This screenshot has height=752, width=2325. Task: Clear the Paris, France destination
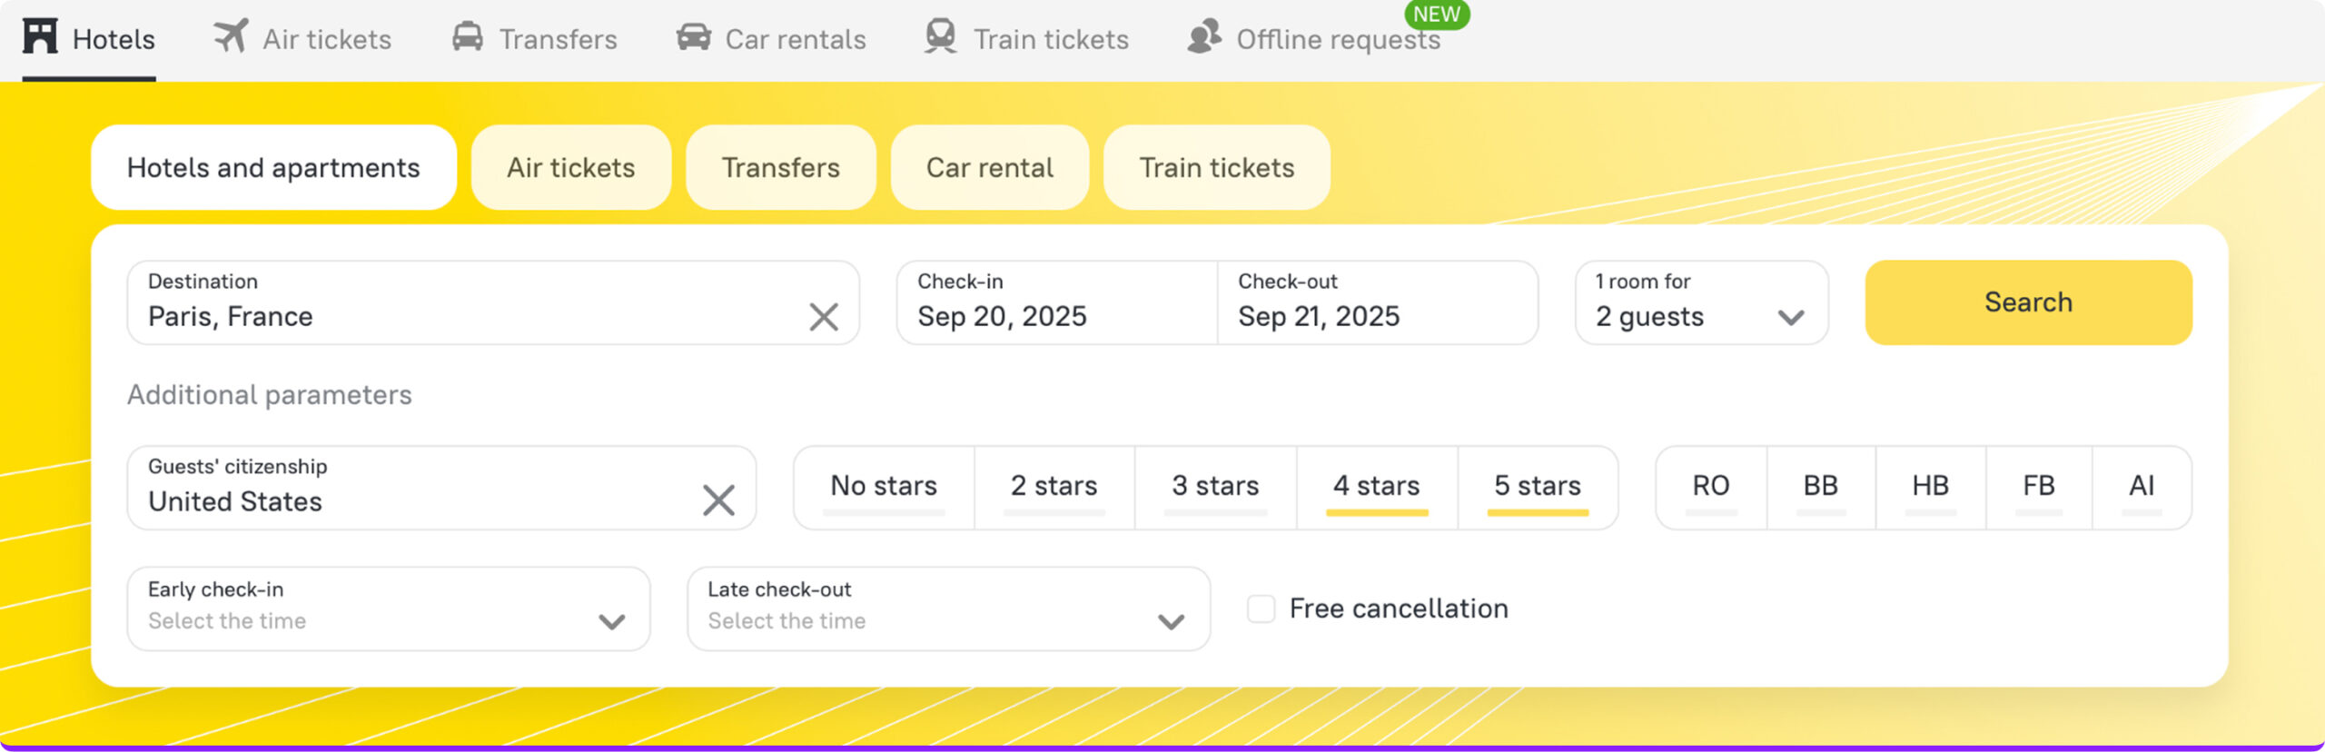click(824, 317)
